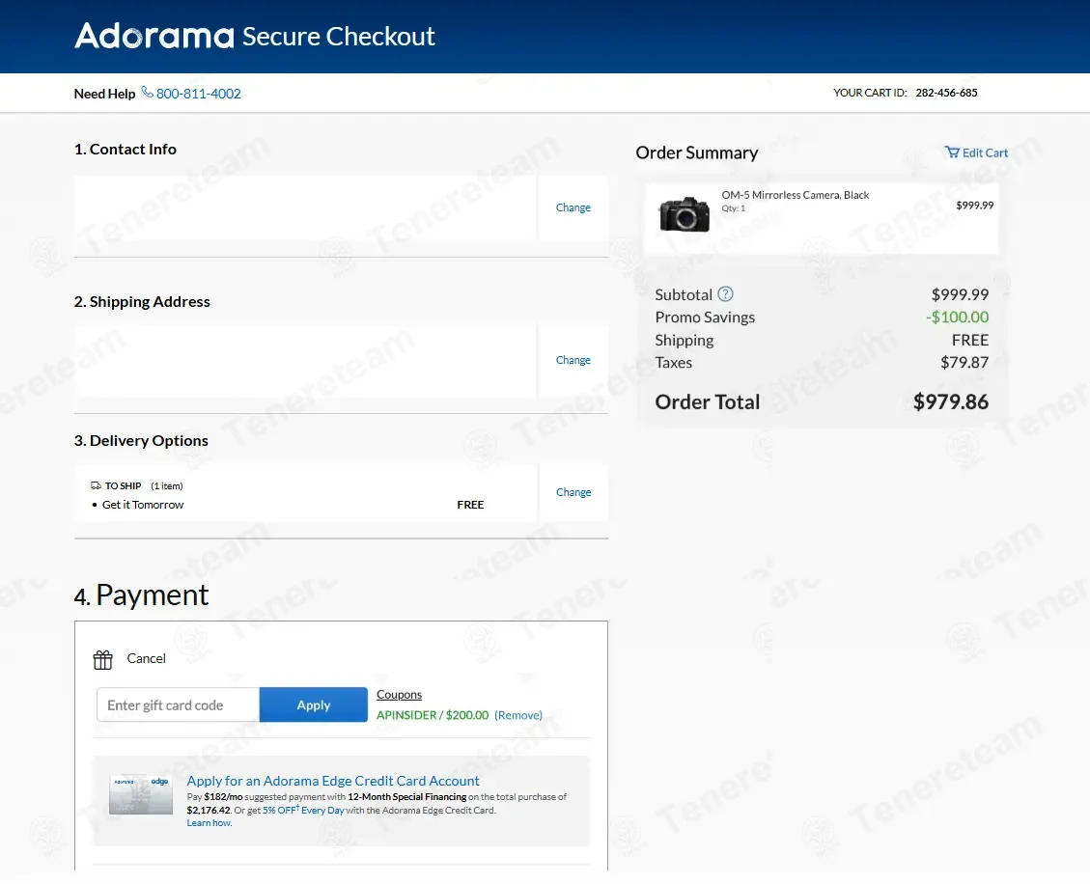Change the Shipping Address section

[573, 360]
